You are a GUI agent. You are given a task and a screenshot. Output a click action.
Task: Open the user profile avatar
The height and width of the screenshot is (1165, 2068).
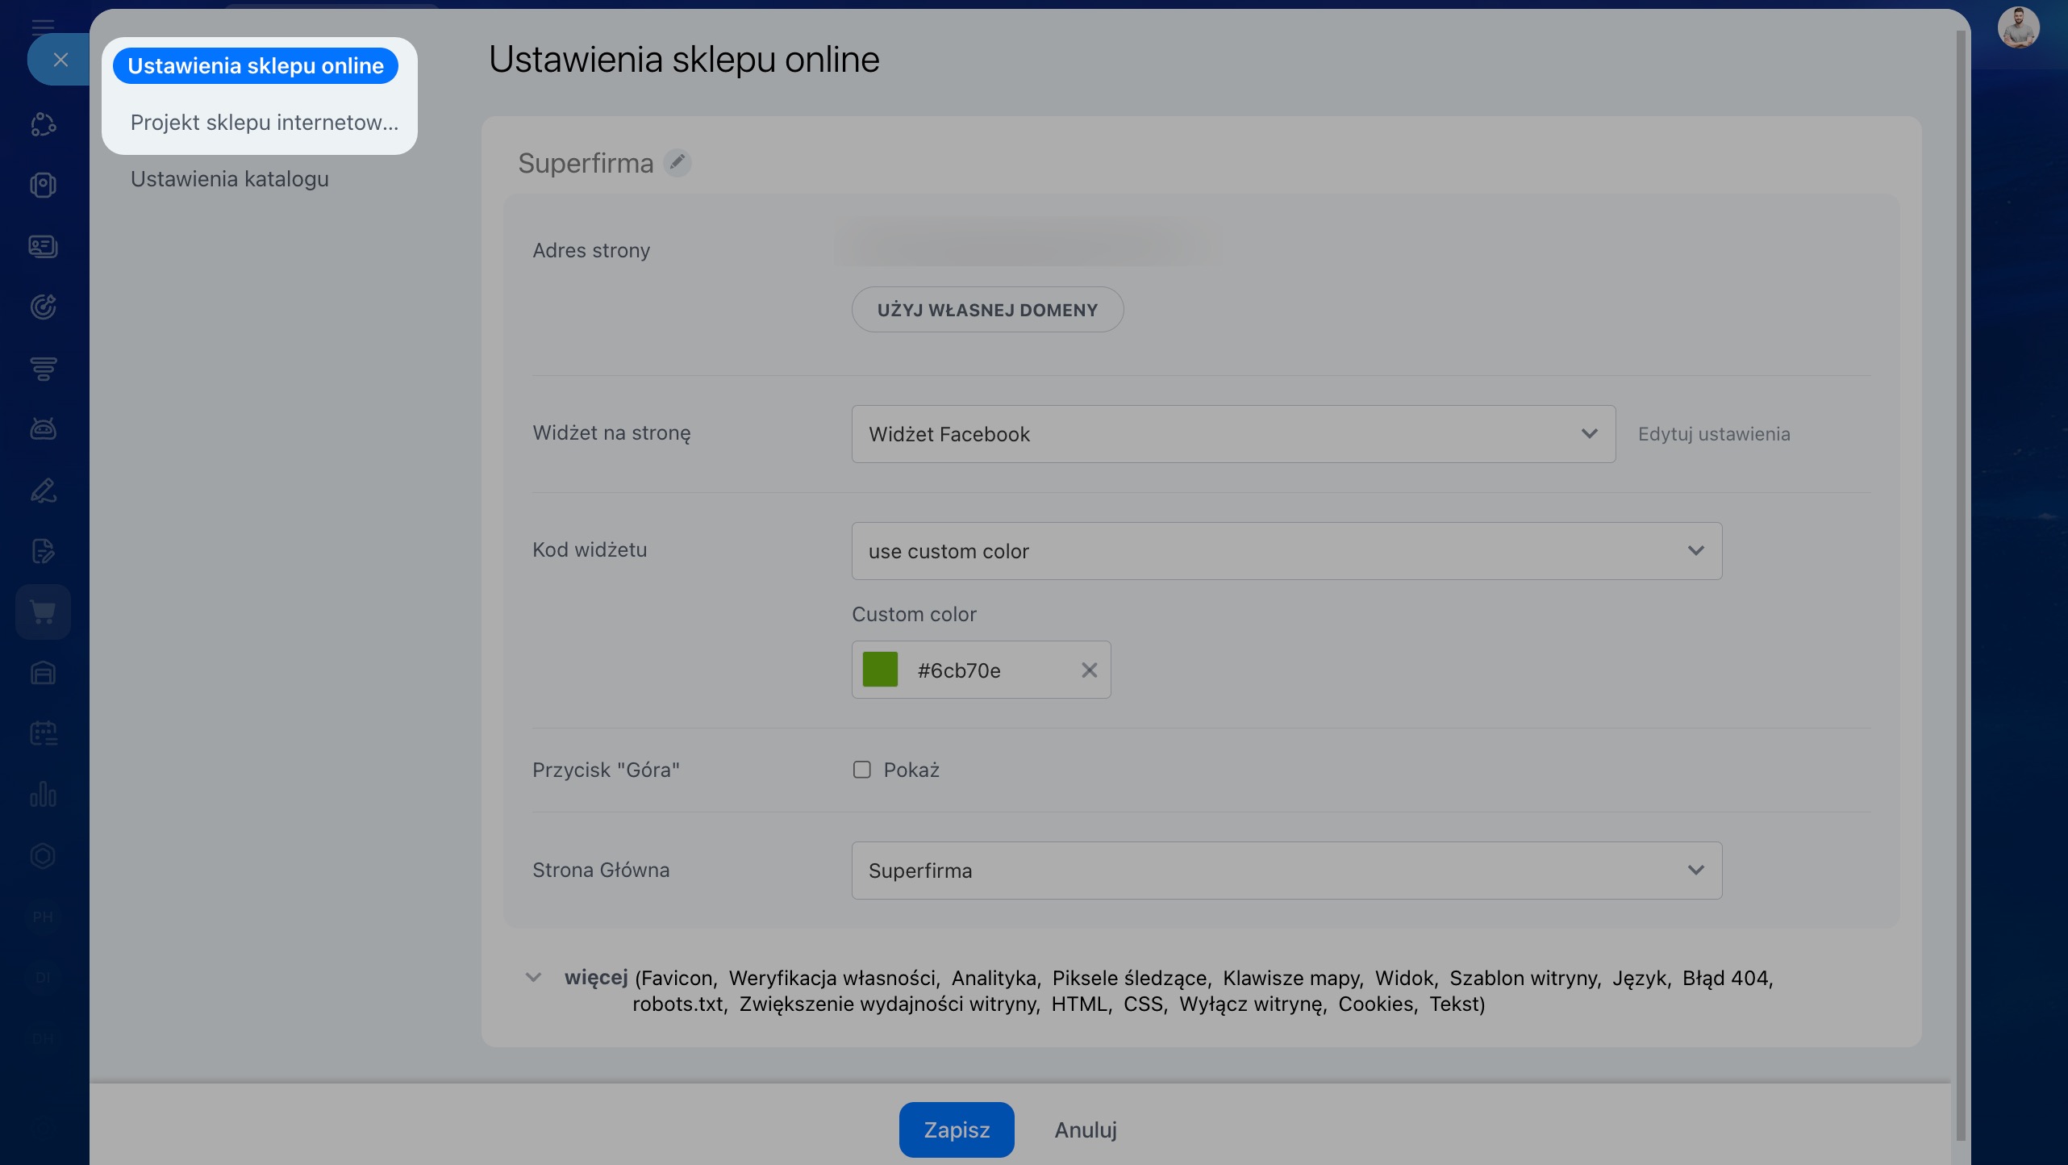[x=2018, y=28]
